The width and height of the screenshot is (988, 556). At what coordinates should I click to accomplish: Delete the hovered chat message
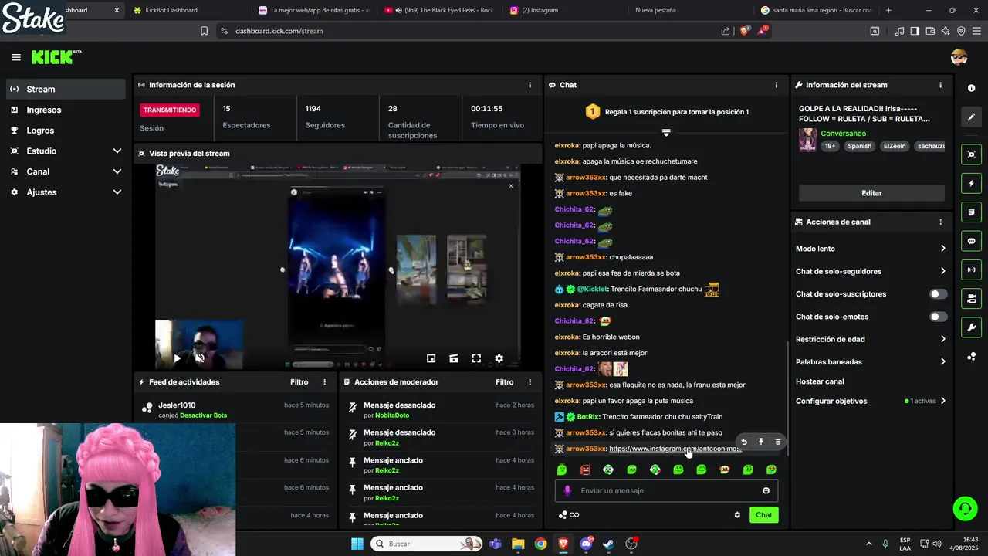pos(777,442)
